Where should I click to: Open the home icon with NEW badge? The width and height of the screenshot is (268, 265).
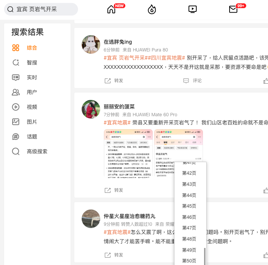coord(111,9)
